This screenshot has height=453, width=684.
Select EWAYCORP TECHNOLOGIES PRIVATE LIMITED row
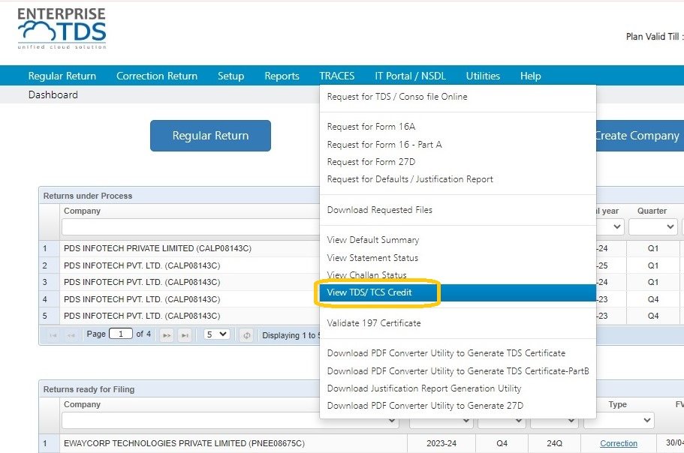pos(184,443)
